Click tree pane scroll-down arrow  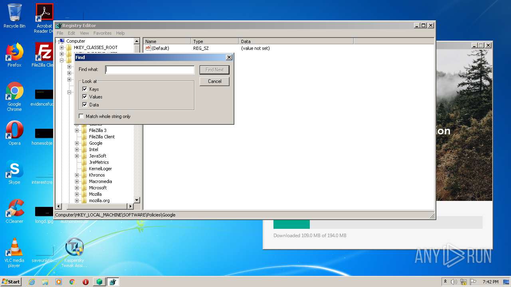[137, 200]
